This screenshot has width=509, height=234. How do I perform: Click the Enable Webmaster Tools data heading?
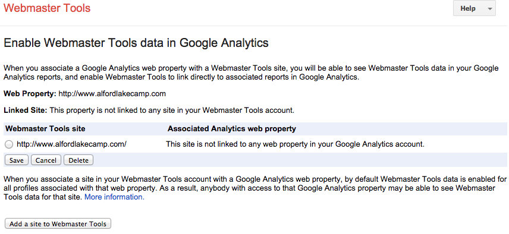[x=136, y=43]
